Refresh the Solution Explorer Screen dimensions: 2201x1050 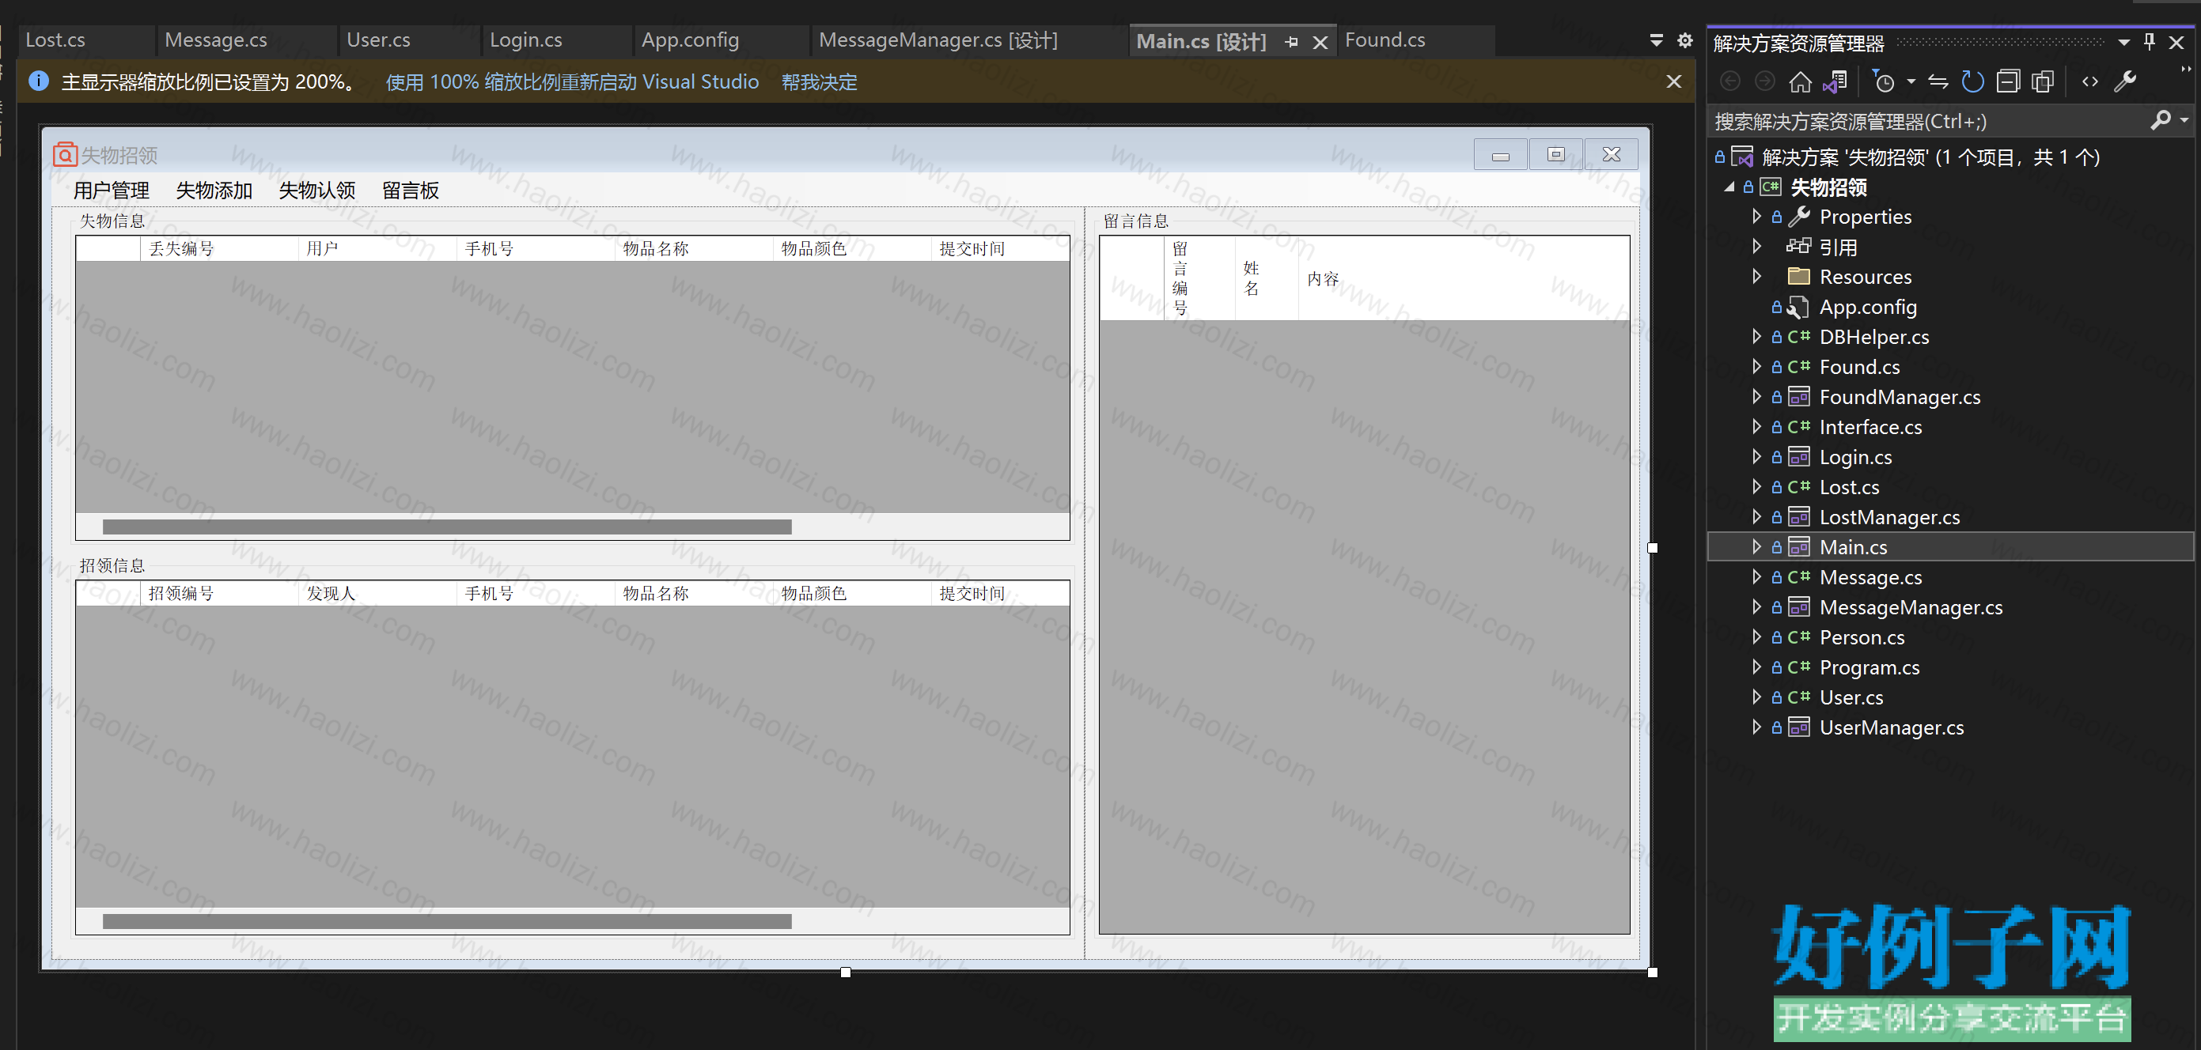pos(1973,82)
